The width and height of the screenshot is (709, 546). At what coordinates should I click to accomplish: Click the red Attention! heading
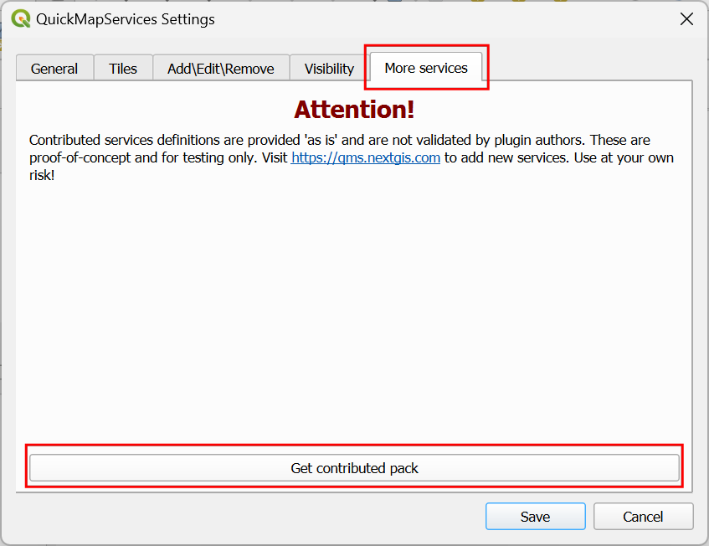click(x=354, y=110)
